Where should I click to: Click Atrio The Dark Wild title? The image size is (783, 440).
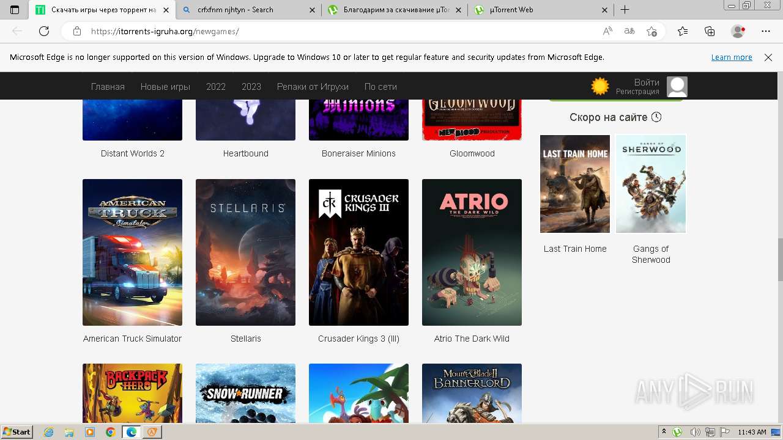tap(472, 339)
